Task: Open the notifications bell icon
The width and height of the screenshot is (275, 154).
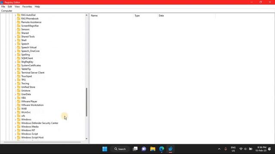Action: 269,149
